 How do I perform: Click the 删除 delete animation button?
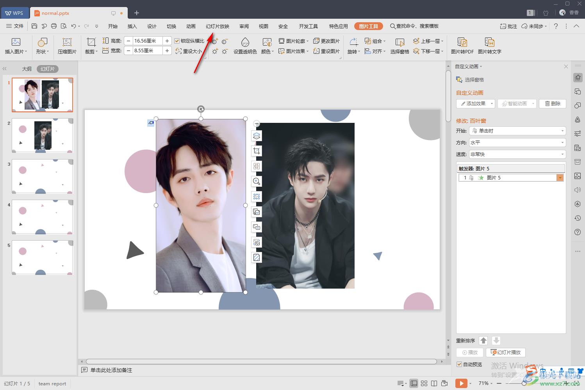pos(553,103)
